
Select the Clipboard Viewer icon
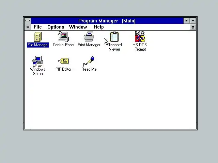point(114,37)
